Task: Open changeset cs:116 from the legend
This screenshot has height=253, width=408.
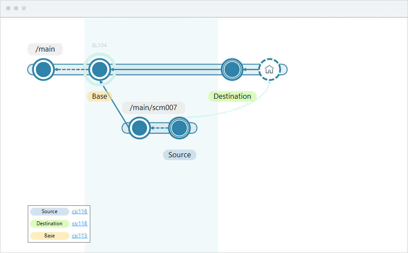Action: point(80,211)
